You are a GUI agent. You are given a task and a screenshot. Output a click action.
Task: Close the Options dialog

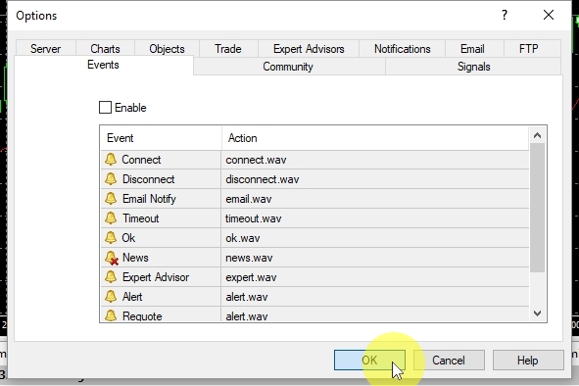549,15
